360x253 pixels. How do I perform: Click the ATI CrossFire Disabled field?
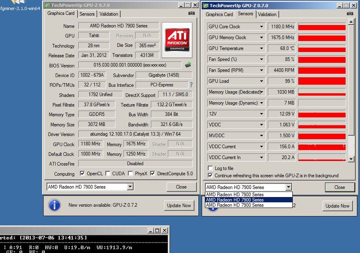click(x=135, y=164)
